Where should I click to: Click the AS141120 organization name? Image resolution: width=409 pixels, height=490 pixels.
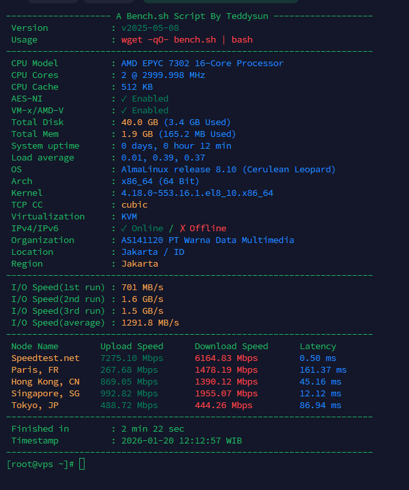(x=207, y=240)
